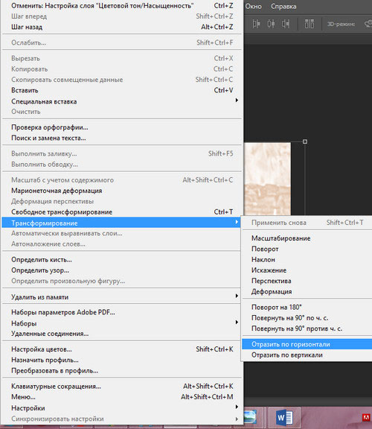Select Марионеточная деформация
This screenshot has height=429, width=372.
(x=122, y=191)
